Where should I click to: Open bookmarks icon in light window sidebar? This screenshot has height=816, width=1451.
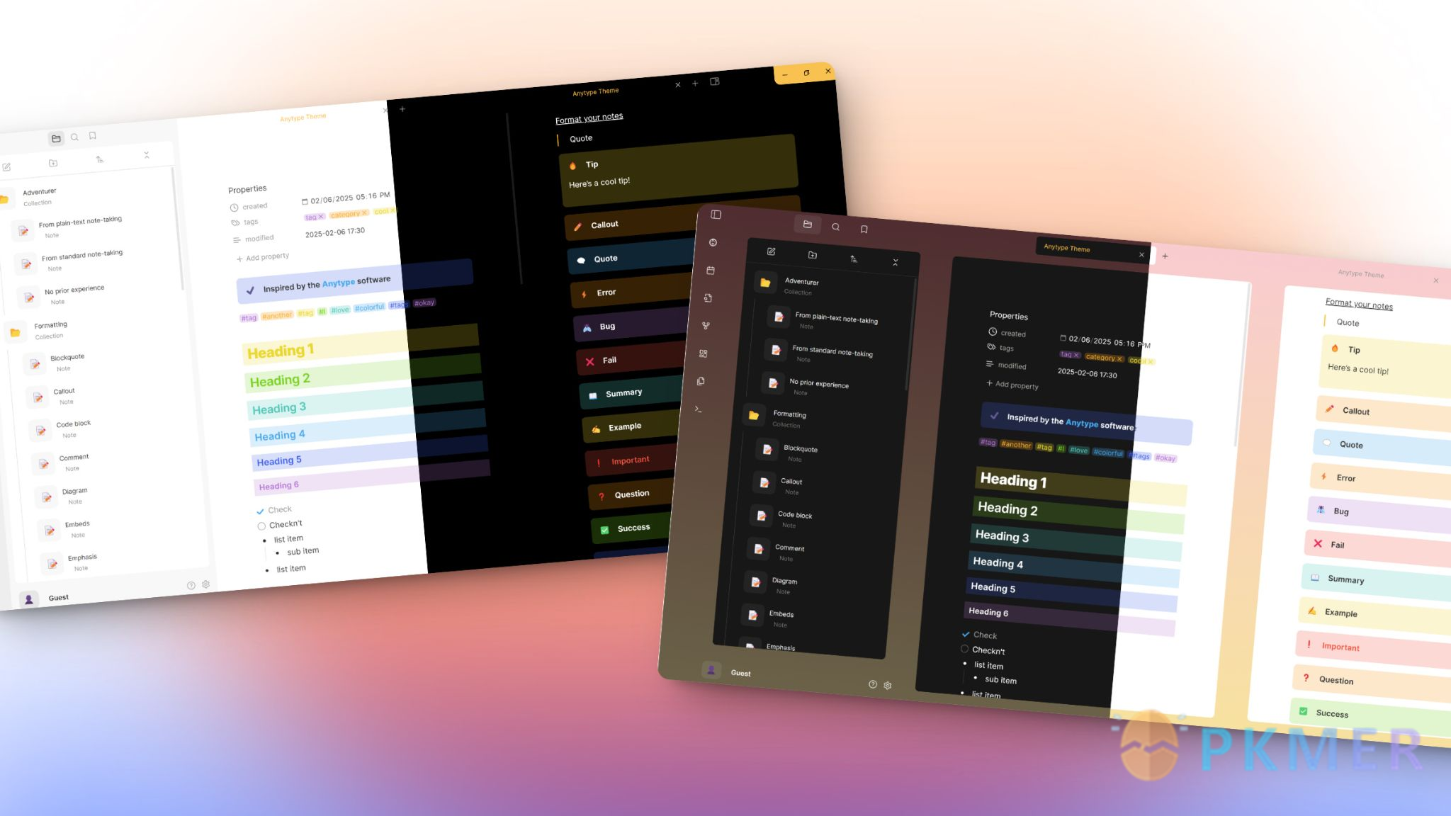click(x=93, y=136)
